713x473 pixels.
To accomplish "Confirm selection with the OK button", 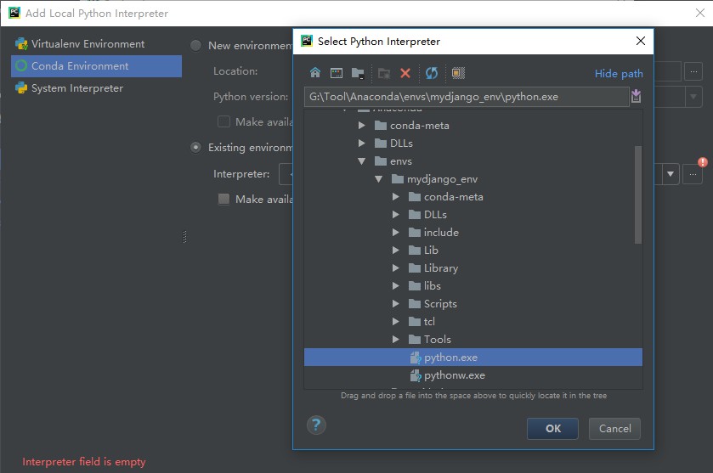I will click(x=552, y=429).
